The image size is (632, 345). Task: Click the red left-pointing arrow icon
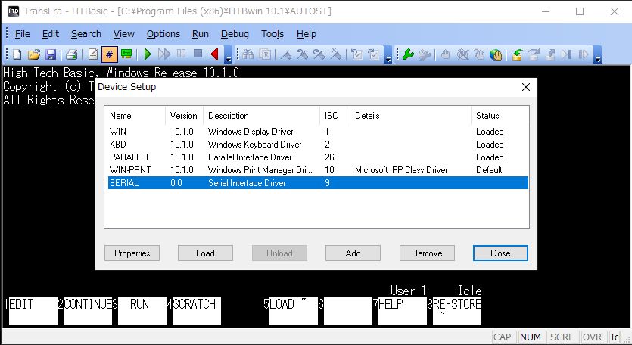(x=214, y=54)
